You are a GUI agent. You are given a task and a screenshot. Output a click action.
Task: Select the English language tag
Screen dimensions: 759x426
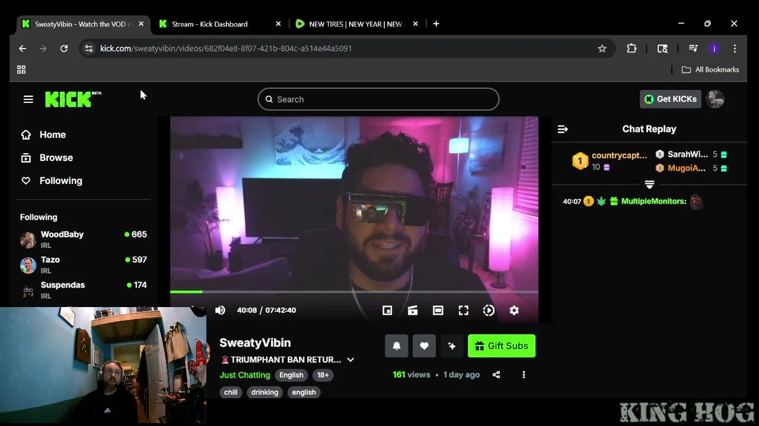point(291,375)
